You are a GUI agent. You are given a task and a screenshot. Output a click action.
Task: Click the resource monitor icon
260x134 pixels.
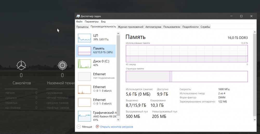pyautogui.click(x=97, y=127)
